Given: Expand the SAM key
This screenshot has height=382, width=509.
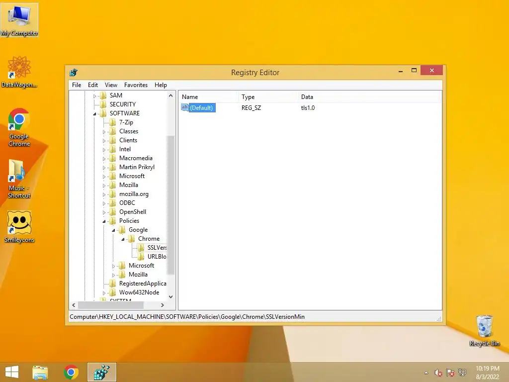Looking at the screenshot, I should coord(94,96).
